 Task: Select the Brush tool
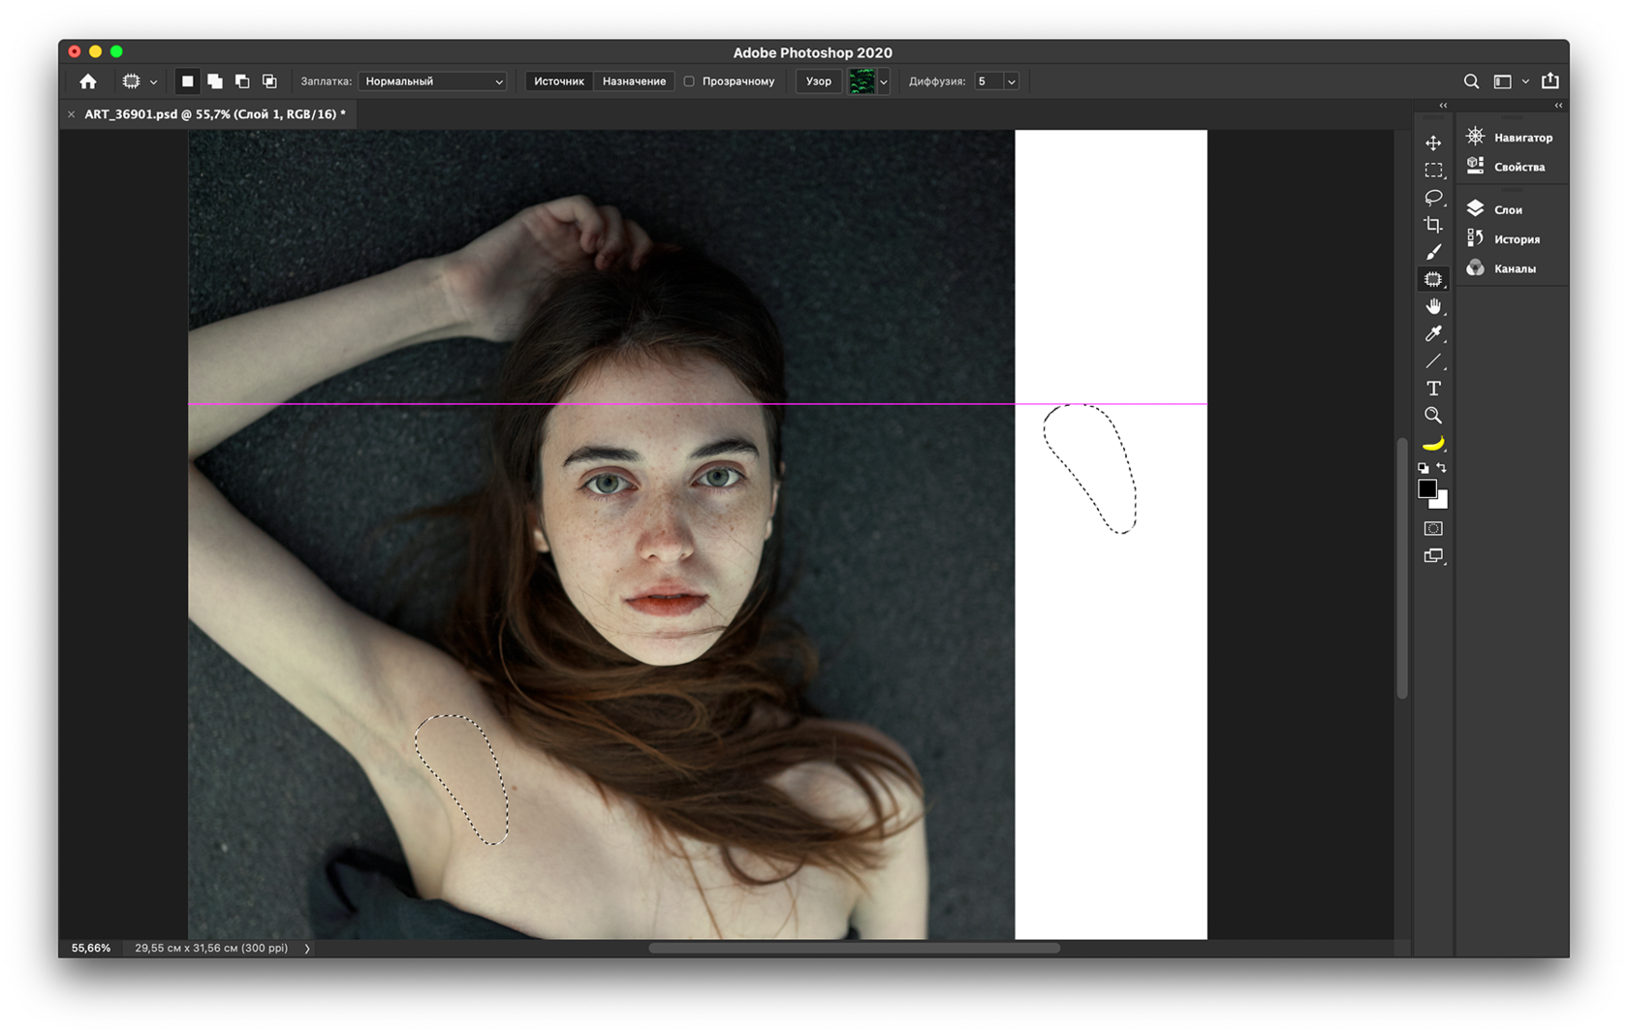[x=1433, y=252]
